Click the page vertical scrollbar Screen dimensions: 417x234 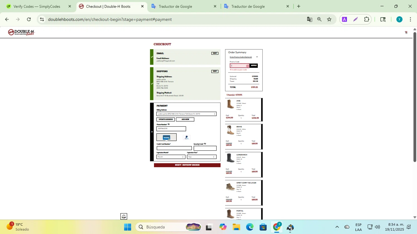(x=415, y=97)
